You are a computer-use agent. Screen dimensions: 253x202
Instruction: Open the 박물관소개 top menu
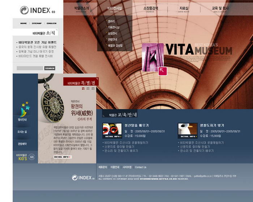(x=81, y=8)
